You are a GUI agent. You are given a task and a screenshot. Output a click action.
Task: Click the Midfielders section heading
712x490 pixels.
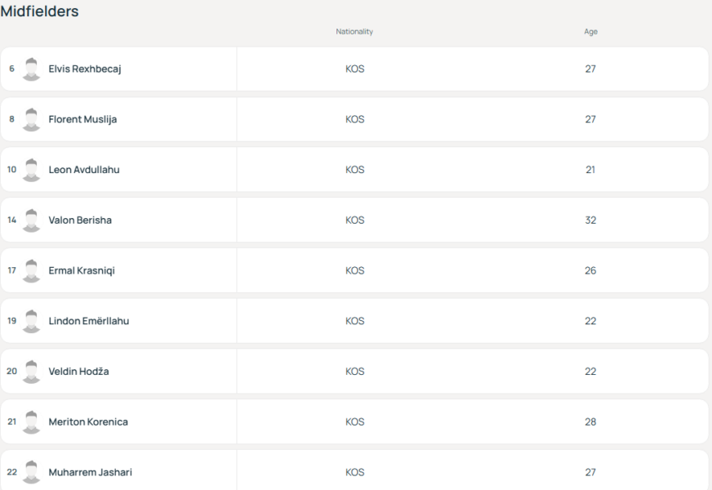point(39,11)
